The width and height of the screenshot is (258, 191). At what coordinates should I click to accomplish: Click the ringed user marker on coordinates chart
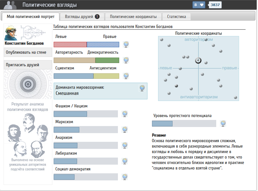[198, 60]
